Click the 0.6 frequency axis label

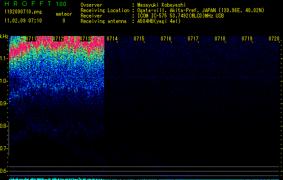4,171
